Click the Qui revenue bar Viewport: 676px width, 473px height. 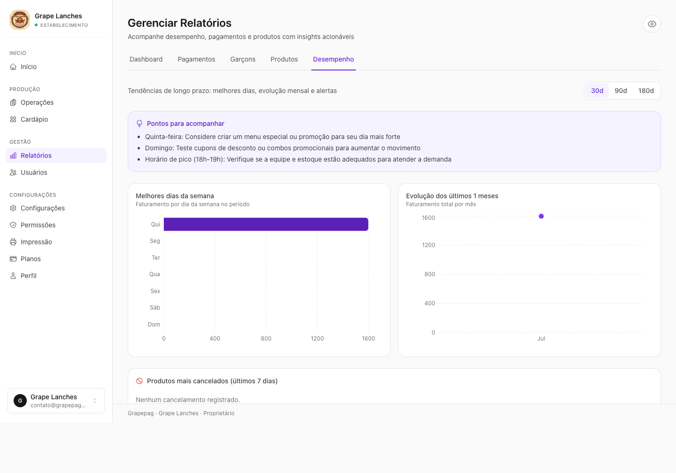tap(266, 224)
